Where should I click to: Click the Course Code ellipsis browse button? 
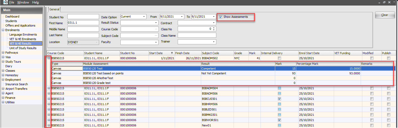pyautogui.click(x=156, y=29)
